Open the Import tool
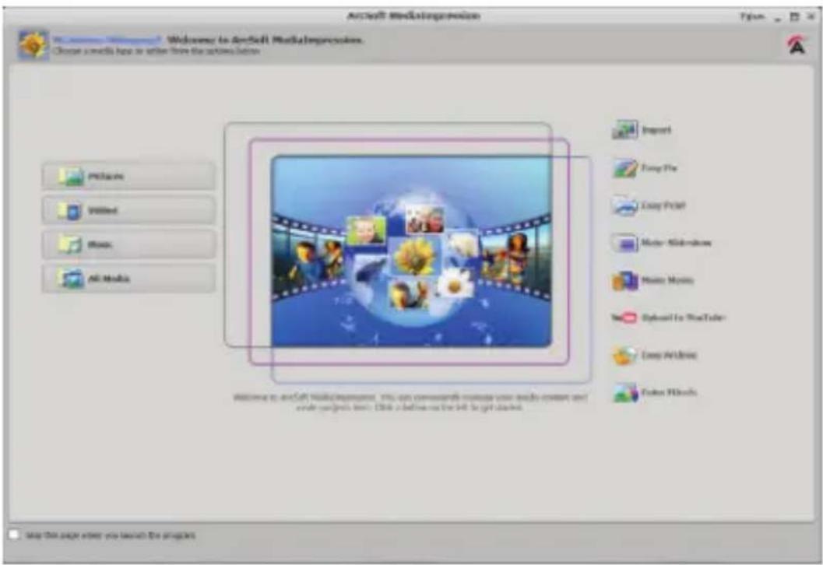The width and height of the screenshot is (823, 565). click(x=642, y=130)
